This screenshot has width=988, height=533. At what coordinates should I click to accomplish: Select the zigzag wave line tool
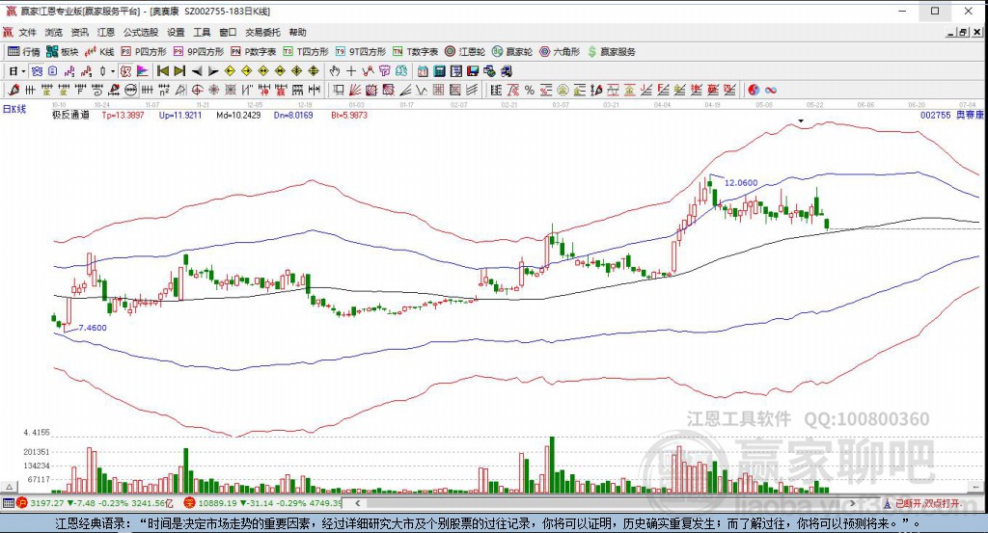coord(421,90)
